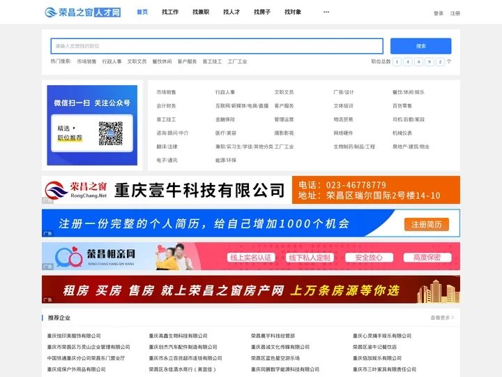Open company 中国铁通重庆分公司荣昌东门营业厅
502x377 pixels.
point(86,358)
